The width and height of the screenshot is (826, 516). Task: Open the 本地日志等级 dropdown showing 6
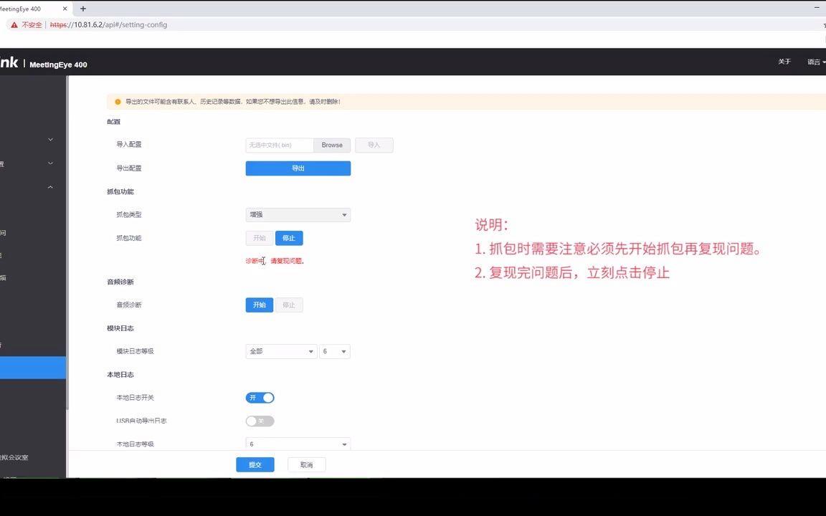298,444
